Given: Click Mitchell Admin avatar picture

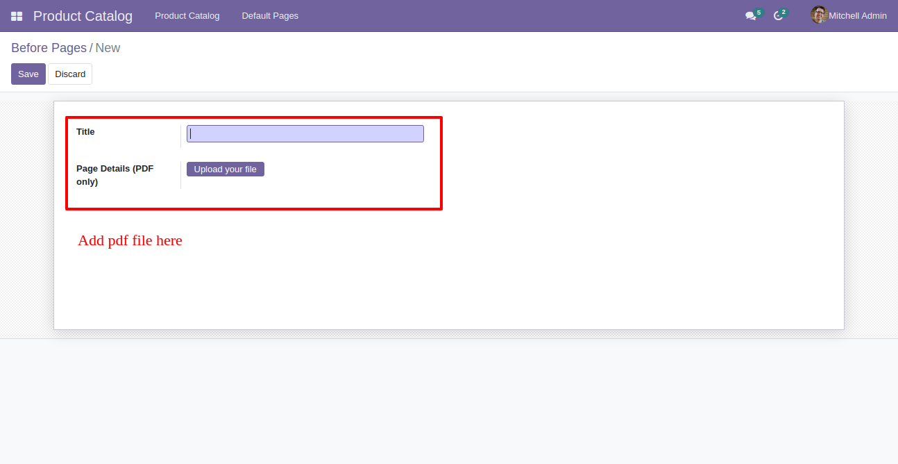Looking at the screenshot, I should click(x=819, y=15).
